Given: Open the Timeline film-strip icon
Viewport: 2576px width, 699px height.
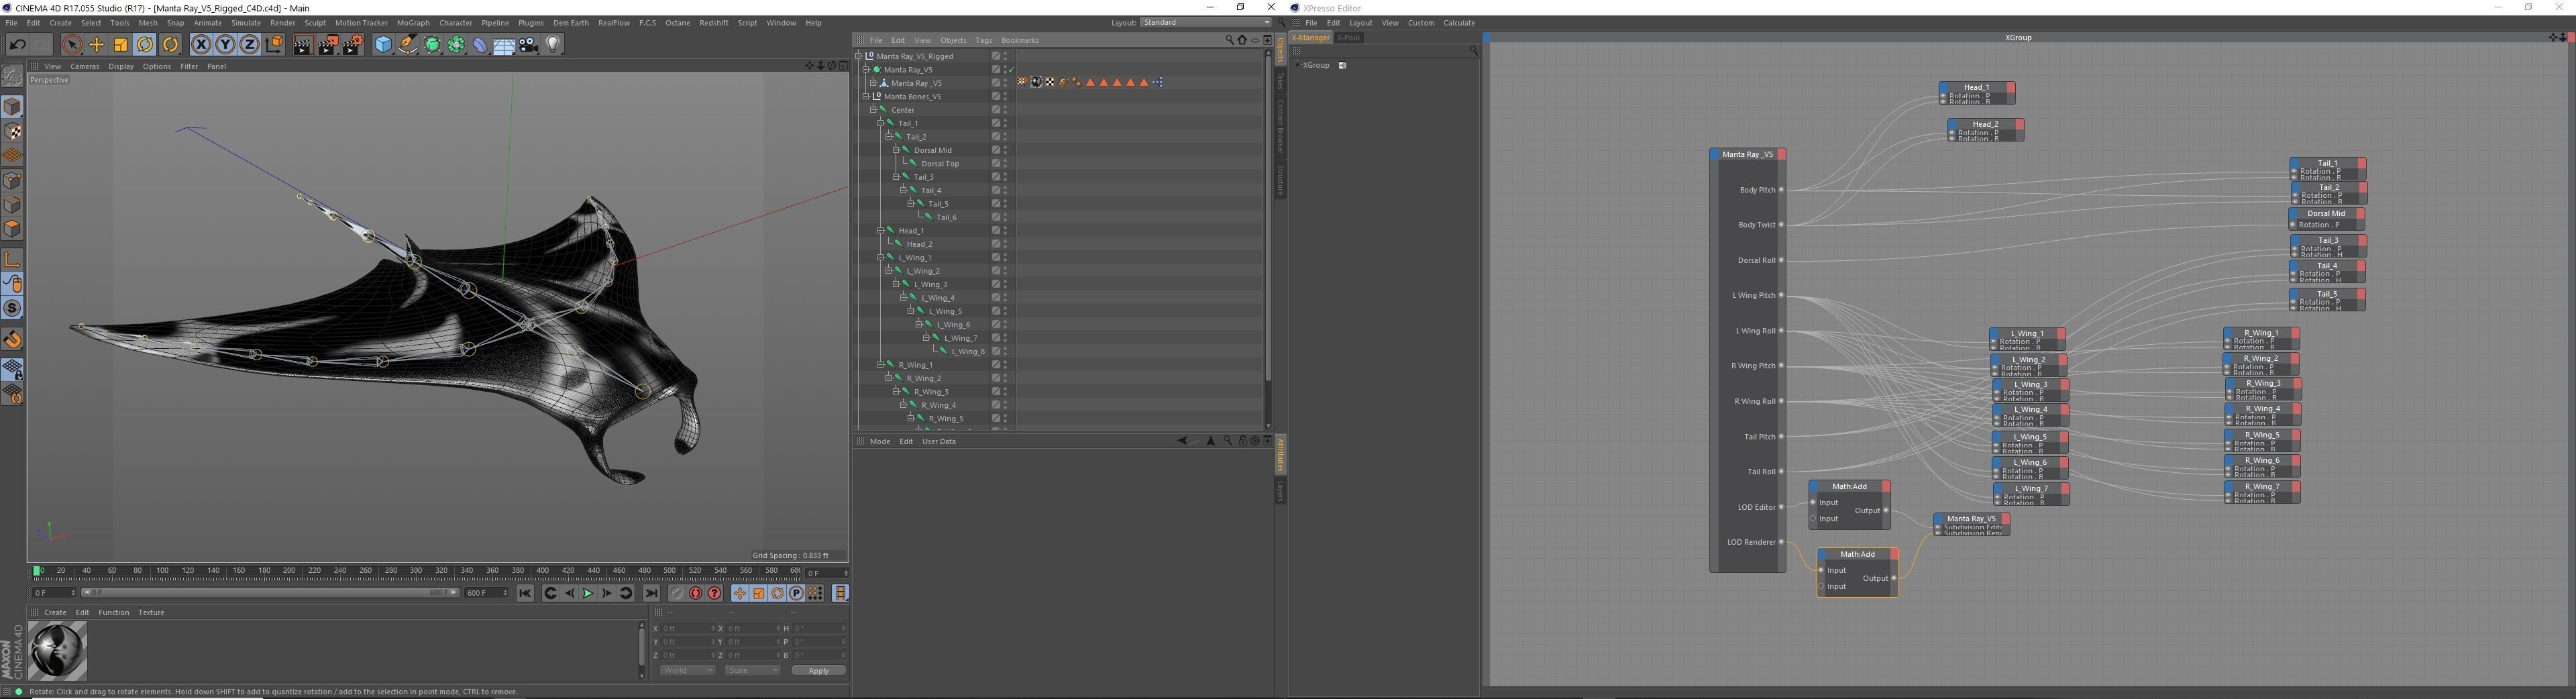Looking at the screenshot, I should (840, 593).
